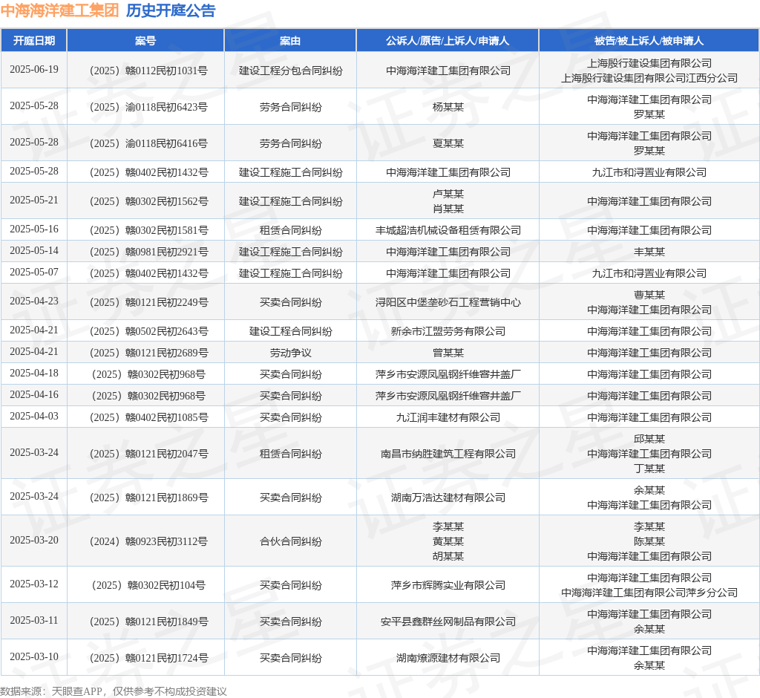Click plaintiff 黄某某
This screenshot has width=760, height=698.
(448, 541)
